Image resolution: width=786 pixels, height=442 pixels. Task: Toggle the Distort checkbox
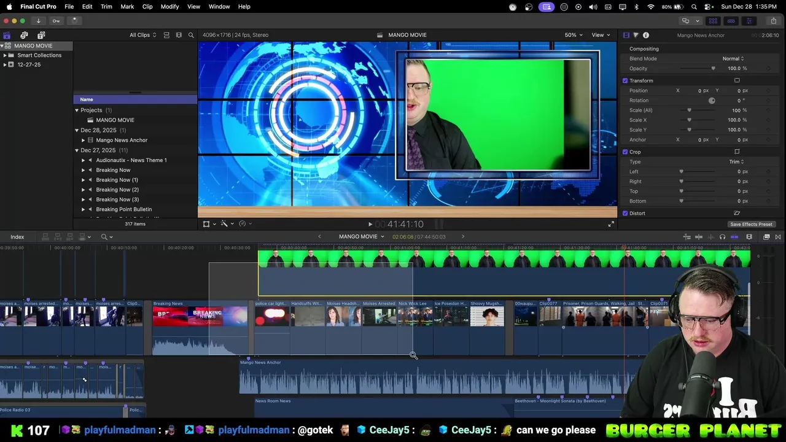click(625, 213)
